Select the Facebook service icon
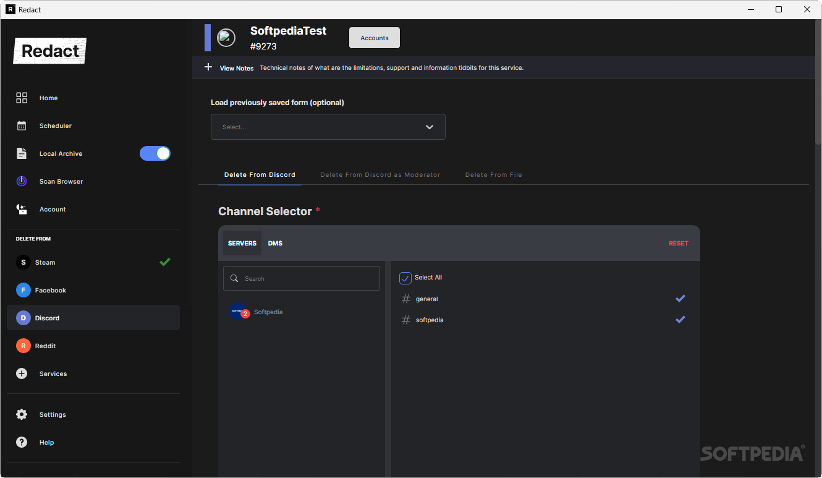 tap(23, 290)
